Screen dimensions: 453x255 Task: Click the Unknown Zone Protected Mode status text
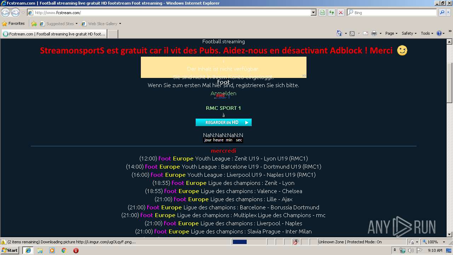click(350, 242)
